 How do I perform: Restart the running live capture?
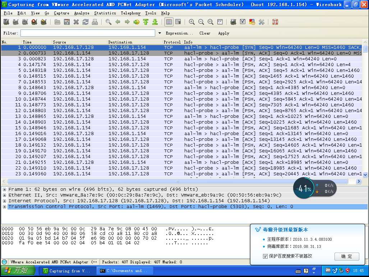tap(44, 22)
